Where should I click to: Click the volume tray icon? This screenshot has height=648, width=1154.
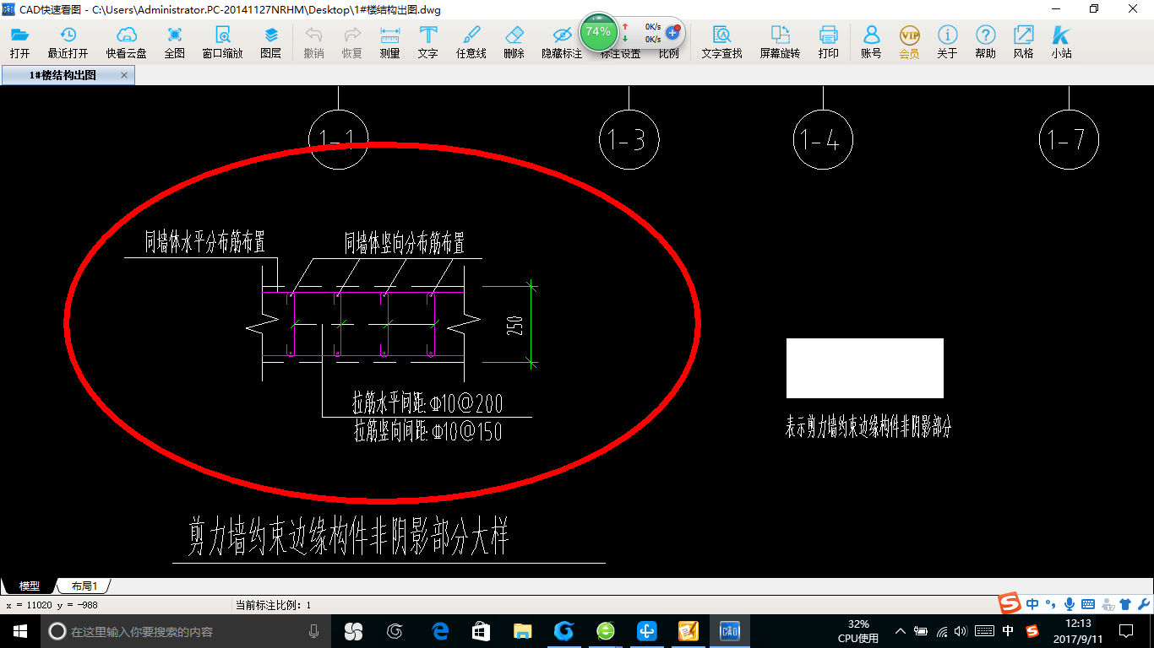coord(961,631)
